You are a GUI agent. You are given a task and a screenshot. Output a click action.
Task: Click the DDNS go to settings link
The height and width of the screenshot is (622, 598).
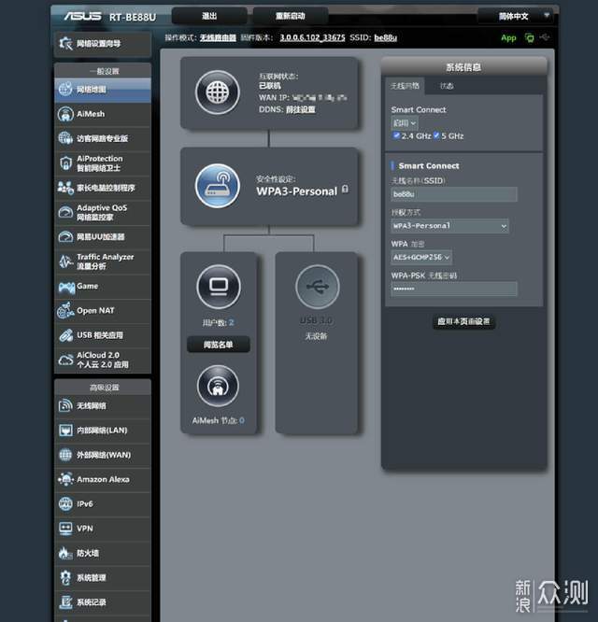[x=301, y=109]
